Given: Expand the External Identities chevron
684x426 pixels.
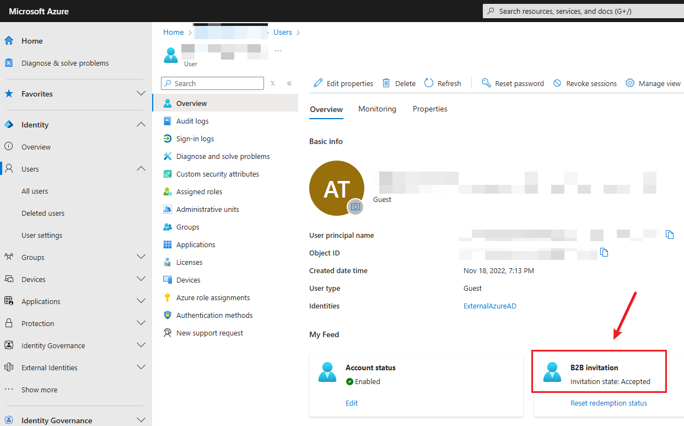Looking at the screenshot, I should 141,368.
